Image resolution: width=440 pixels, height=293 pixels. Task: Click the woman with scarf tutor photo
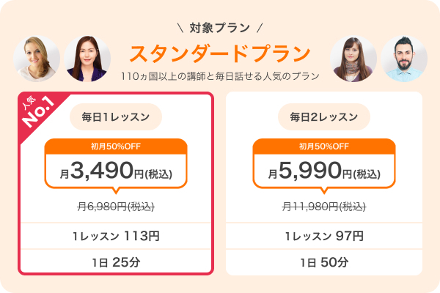click(x=353, y=59)
